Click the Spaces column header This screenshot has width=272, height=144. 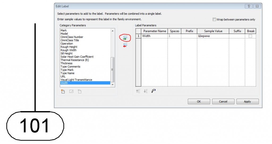click(174, 31)
